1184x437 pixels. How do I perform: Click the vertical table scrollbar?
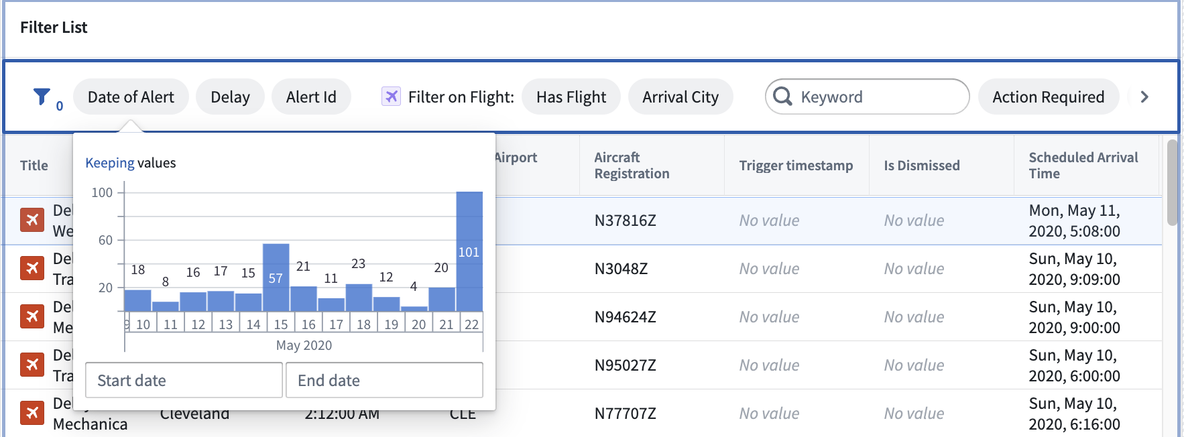(1172, 182)
